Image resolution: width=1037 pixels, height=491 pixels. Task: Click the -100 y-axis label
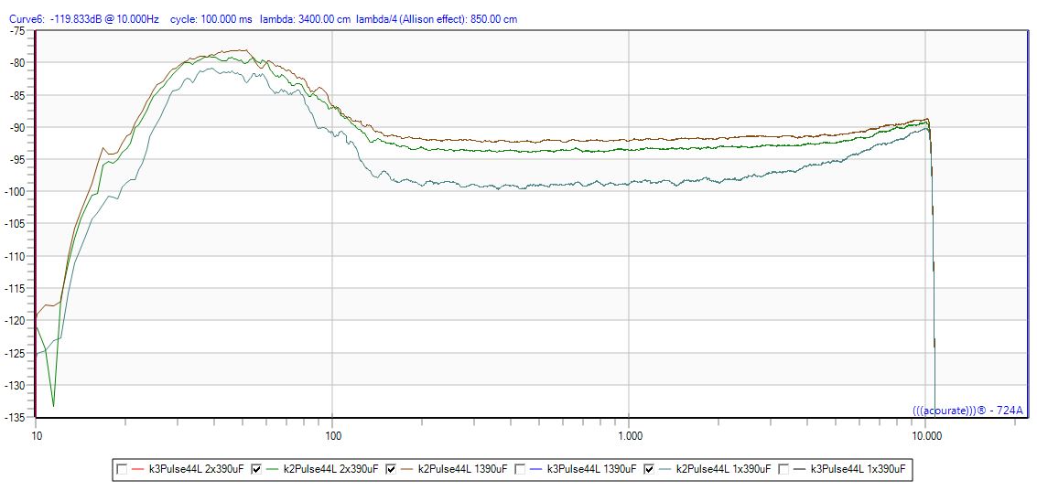tap(14, 192)
